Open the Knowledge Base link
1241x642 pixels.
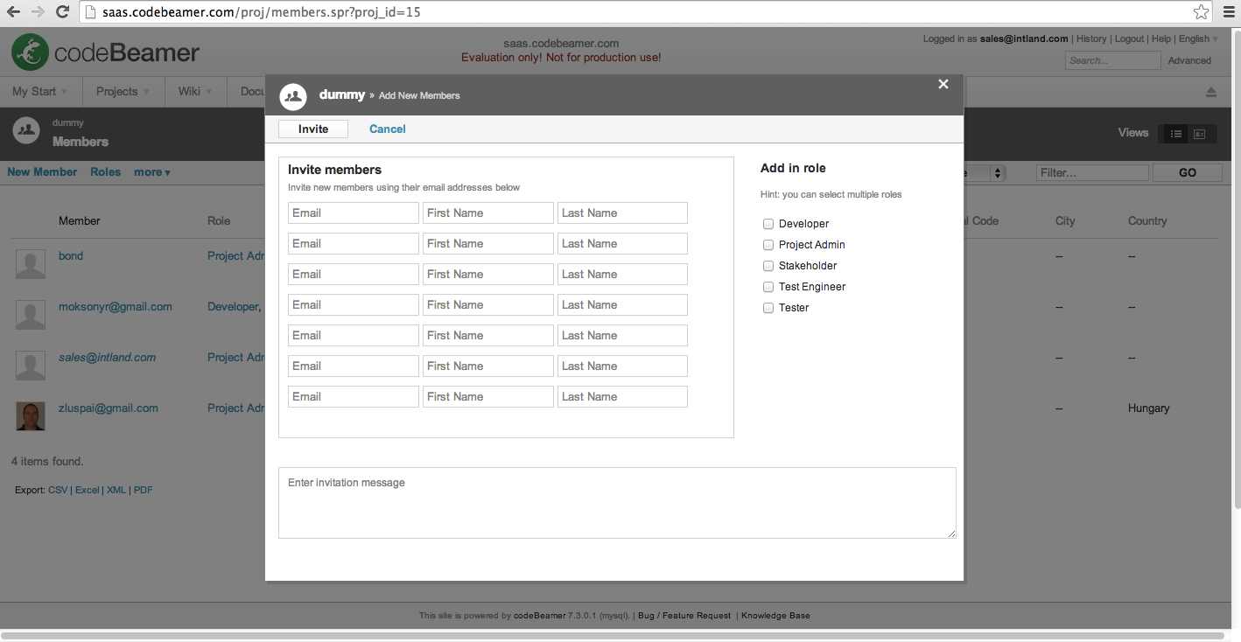[775, 616]
